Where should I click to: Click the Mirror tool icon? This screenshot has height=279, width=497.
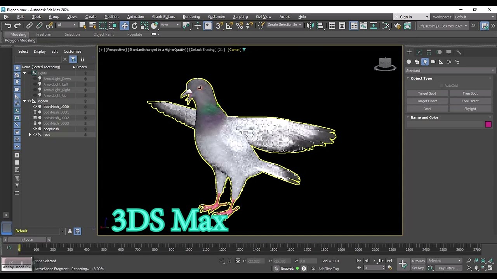[x=310, y=26]
